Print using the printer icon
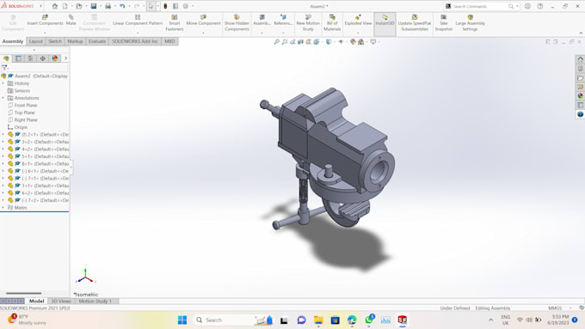 pyautogui.click(x=108, y=6)
